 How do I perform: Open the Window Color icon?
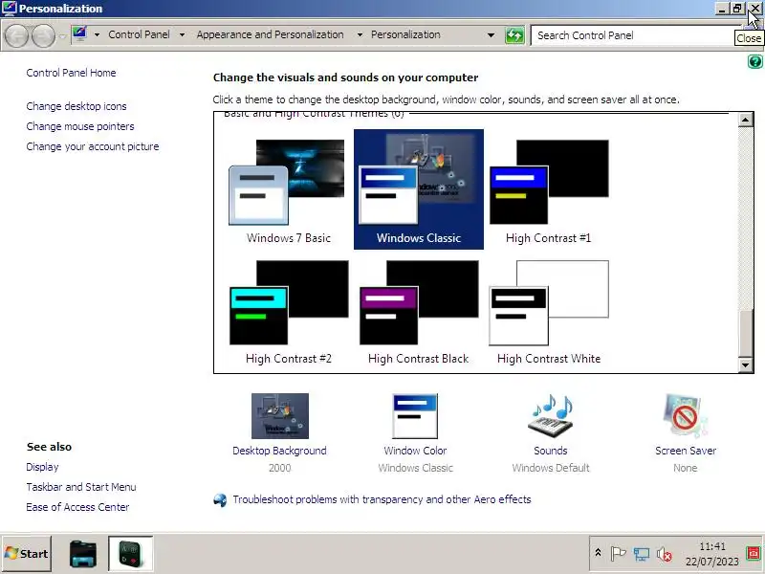[415, 416]
